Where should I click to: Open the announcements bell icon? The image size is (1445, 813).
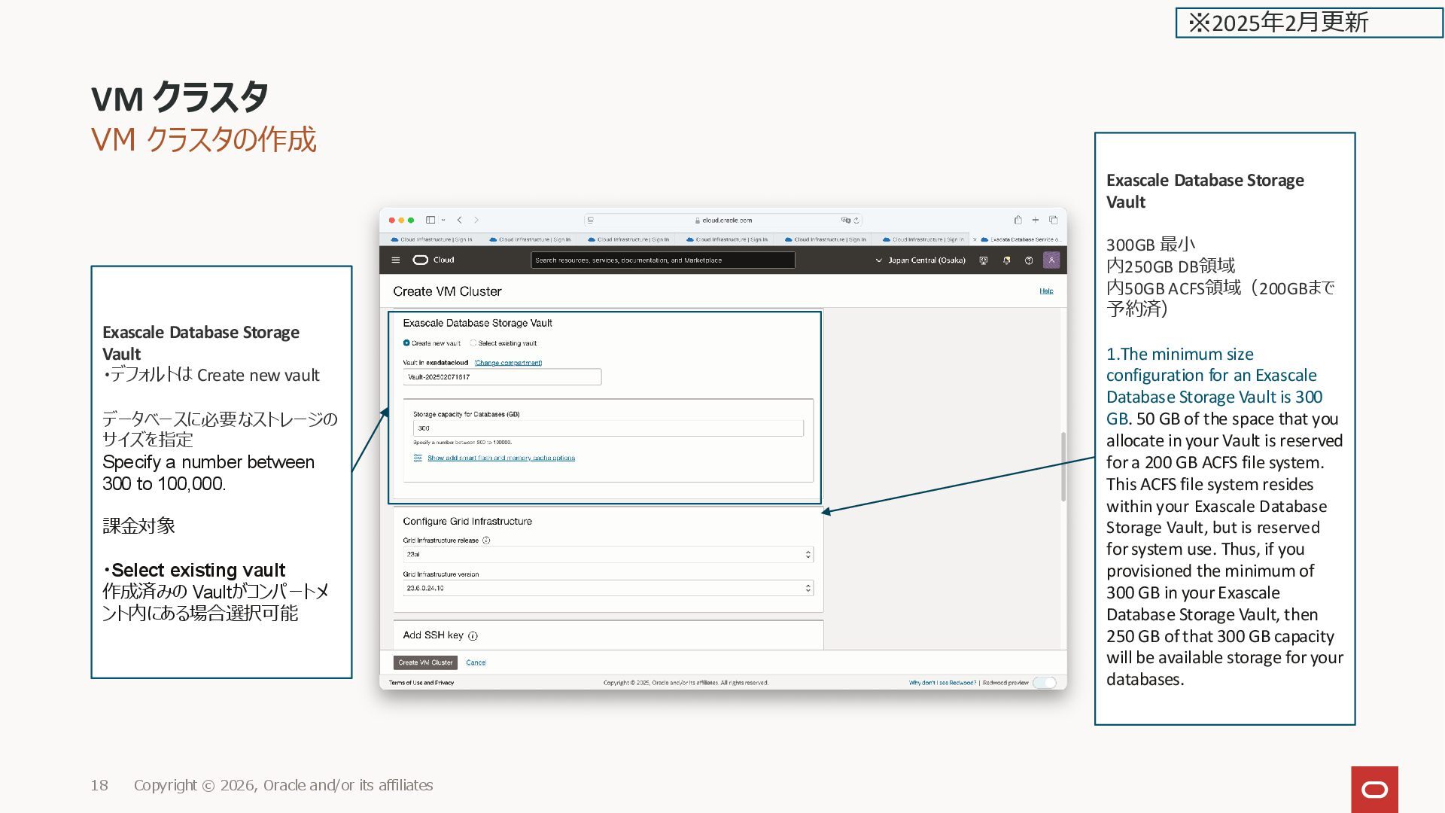1006,260
